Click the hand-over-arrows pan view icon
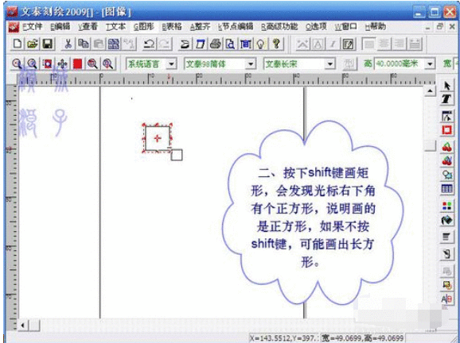 (62, 64)
